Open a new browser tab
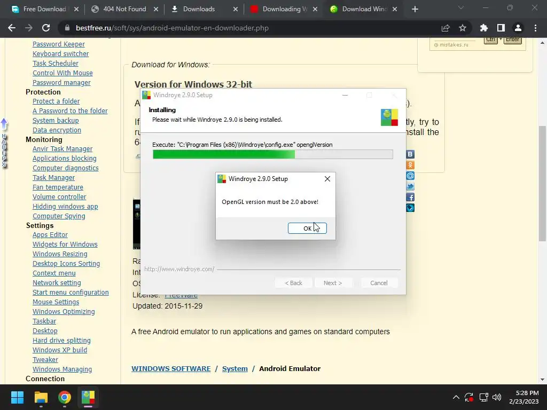 [x=415, y=9]
